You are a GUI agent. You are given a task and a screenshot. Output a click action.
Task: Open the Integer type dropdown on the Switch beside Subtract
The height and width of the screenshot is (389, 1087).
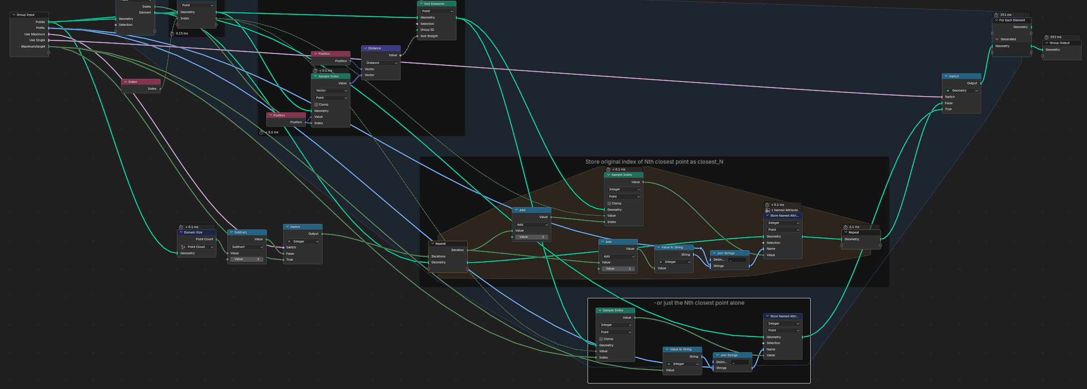pos(303,242)
